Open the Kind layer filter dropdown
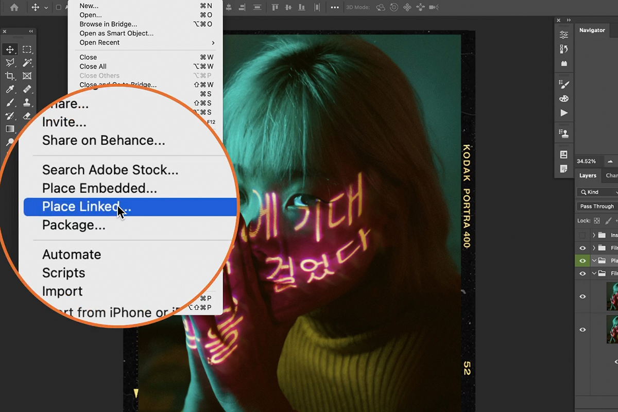Viewport: 618px width, 412px height. click(x=597, y=192)
